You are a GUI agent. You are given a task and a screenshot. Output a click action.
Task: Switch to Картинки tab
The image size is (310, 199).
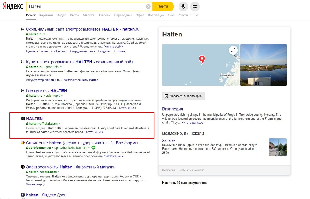(46, 15)
